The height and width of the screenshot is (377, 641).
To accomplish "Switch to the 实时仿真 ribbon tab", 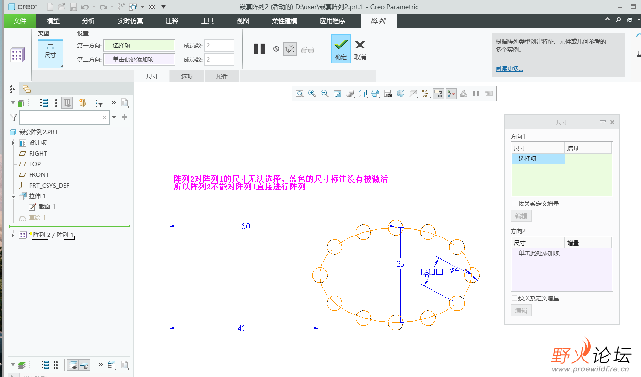I will click(130, 21).
